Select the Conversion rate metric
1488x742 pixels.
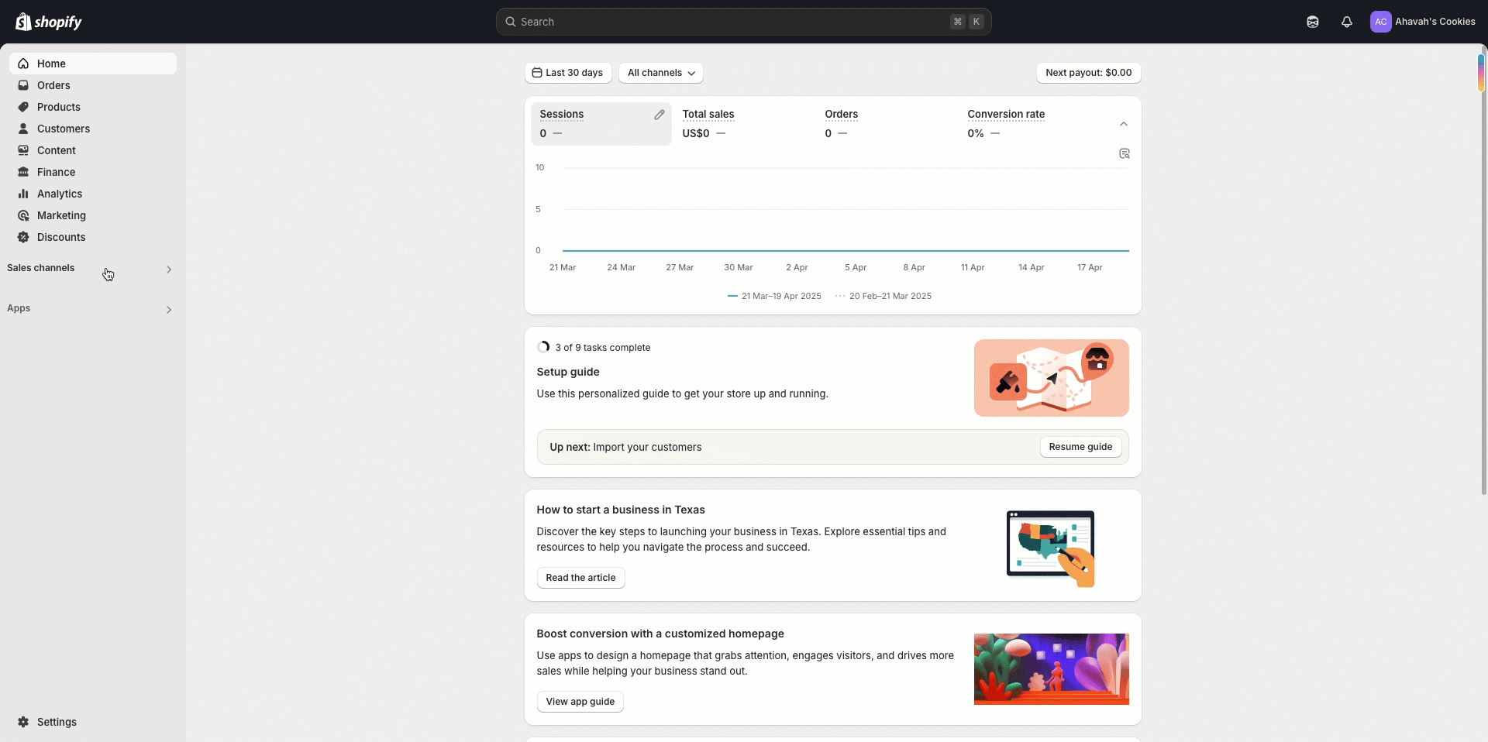click(x=1029, y=124)
